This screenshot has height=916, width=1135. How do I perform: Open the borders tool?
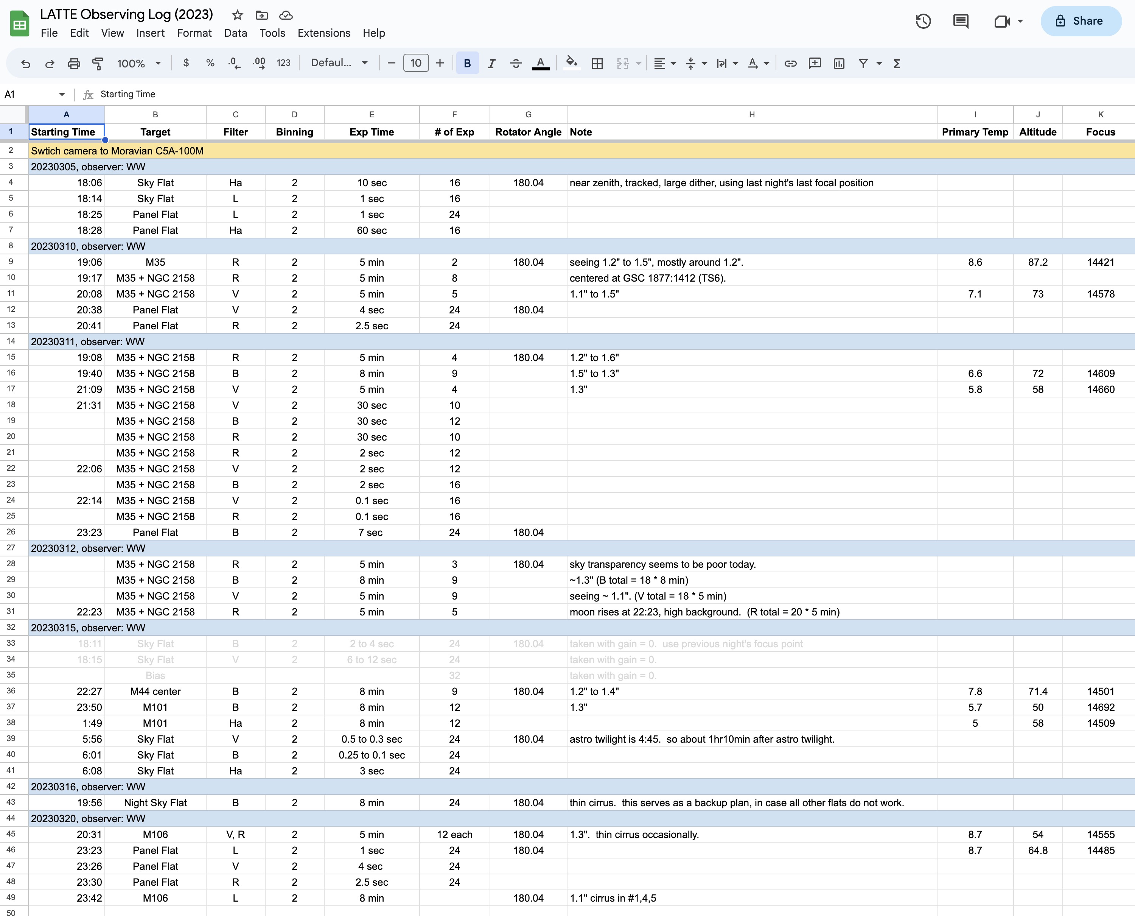click(x=597, y=63)
